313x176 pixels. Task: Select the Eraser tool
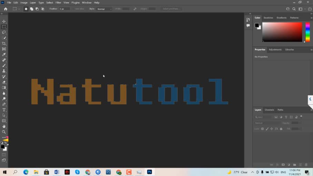point(4,82)
